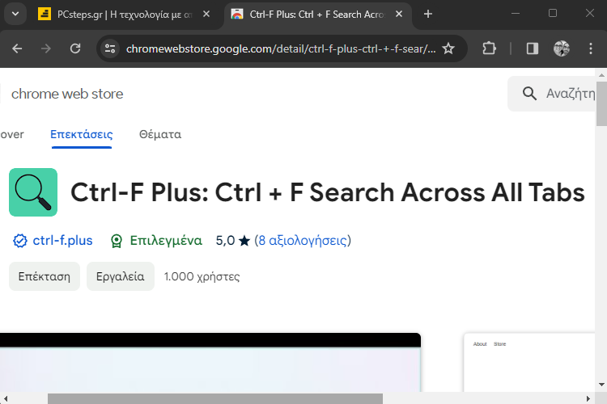Reload the current page
The height and width of the screenshot is (404, 607).
[75, 48]
